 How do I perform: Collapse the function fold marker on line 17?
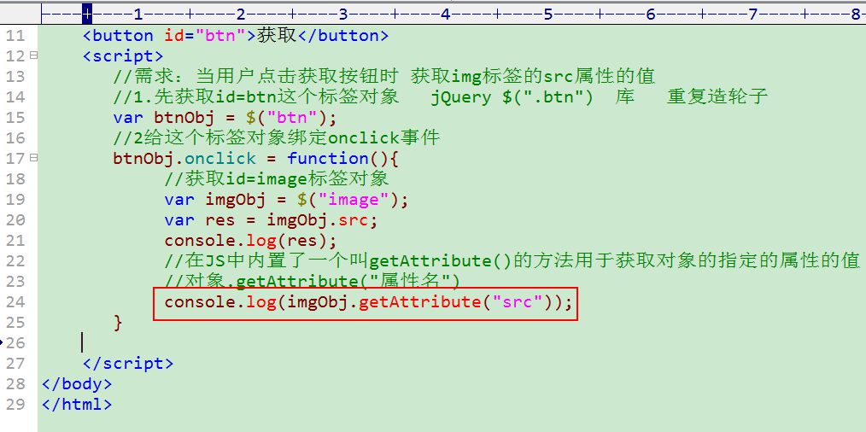click(x=33, y=158)
